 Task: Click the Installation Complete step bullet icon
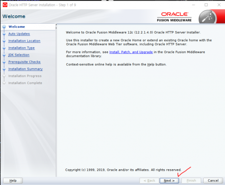[x=4, y=83]
